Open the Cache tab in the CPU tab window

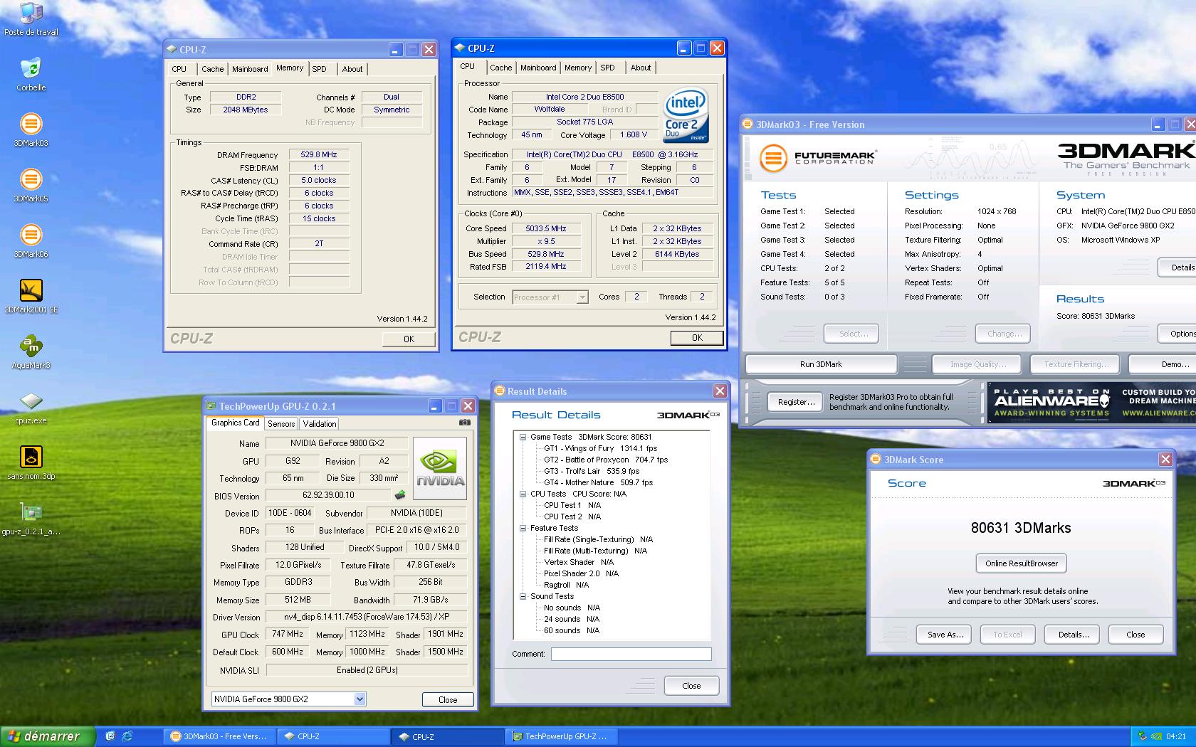(x=500, y=68)
